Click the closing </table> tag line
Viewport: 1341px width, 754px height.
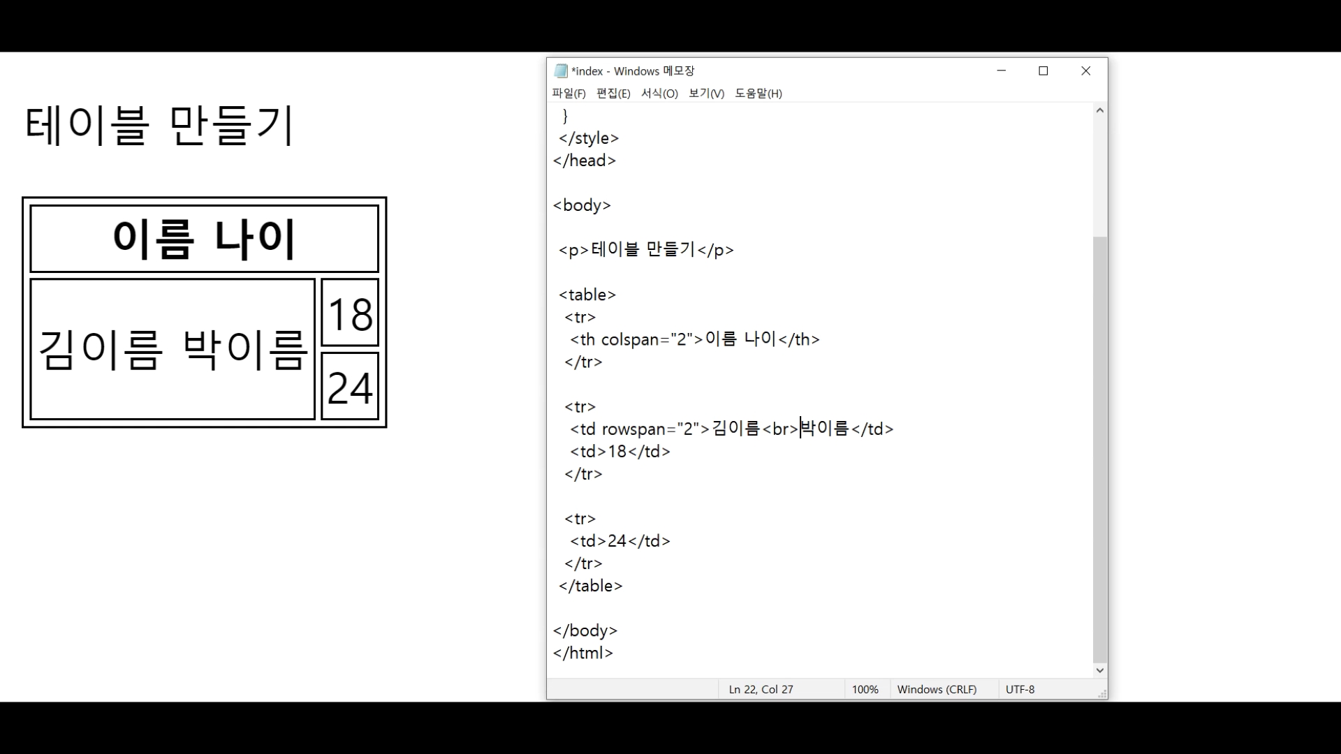tap(591, 586)
